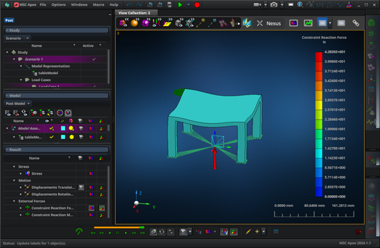Click yellow hexagon render style in tableModel row
Viewport: 380px width, 248px height.
click(71, 137)
